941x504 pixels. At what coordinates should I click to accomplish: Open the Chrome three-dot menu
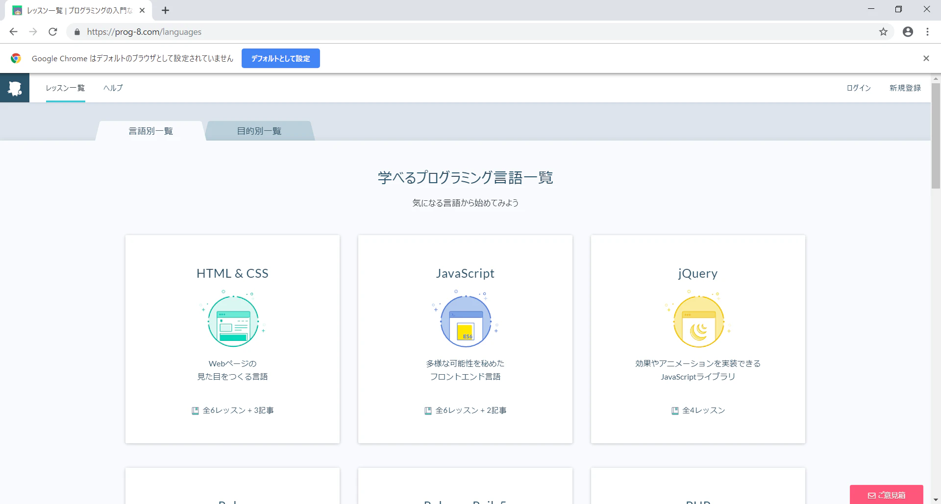(x=927, y=32)
